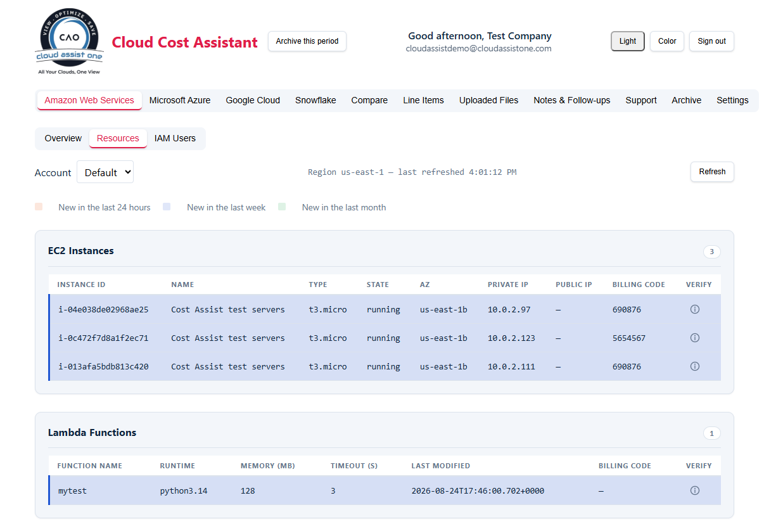
Task: Select the Compare tab
Action: point(369,100)
